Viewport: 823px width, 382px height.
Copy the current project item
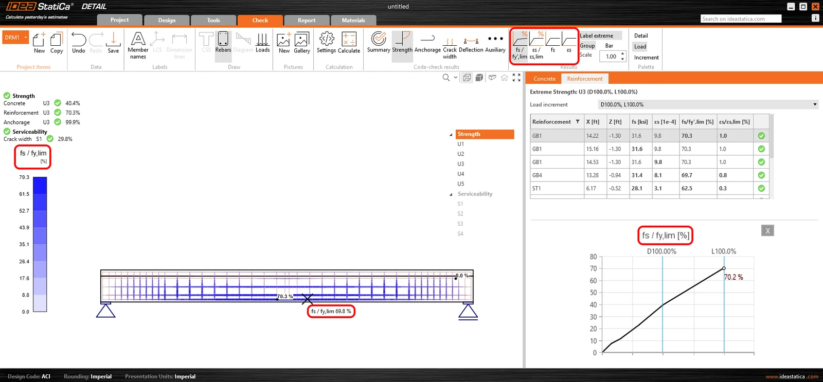click(x=57, y=43)
